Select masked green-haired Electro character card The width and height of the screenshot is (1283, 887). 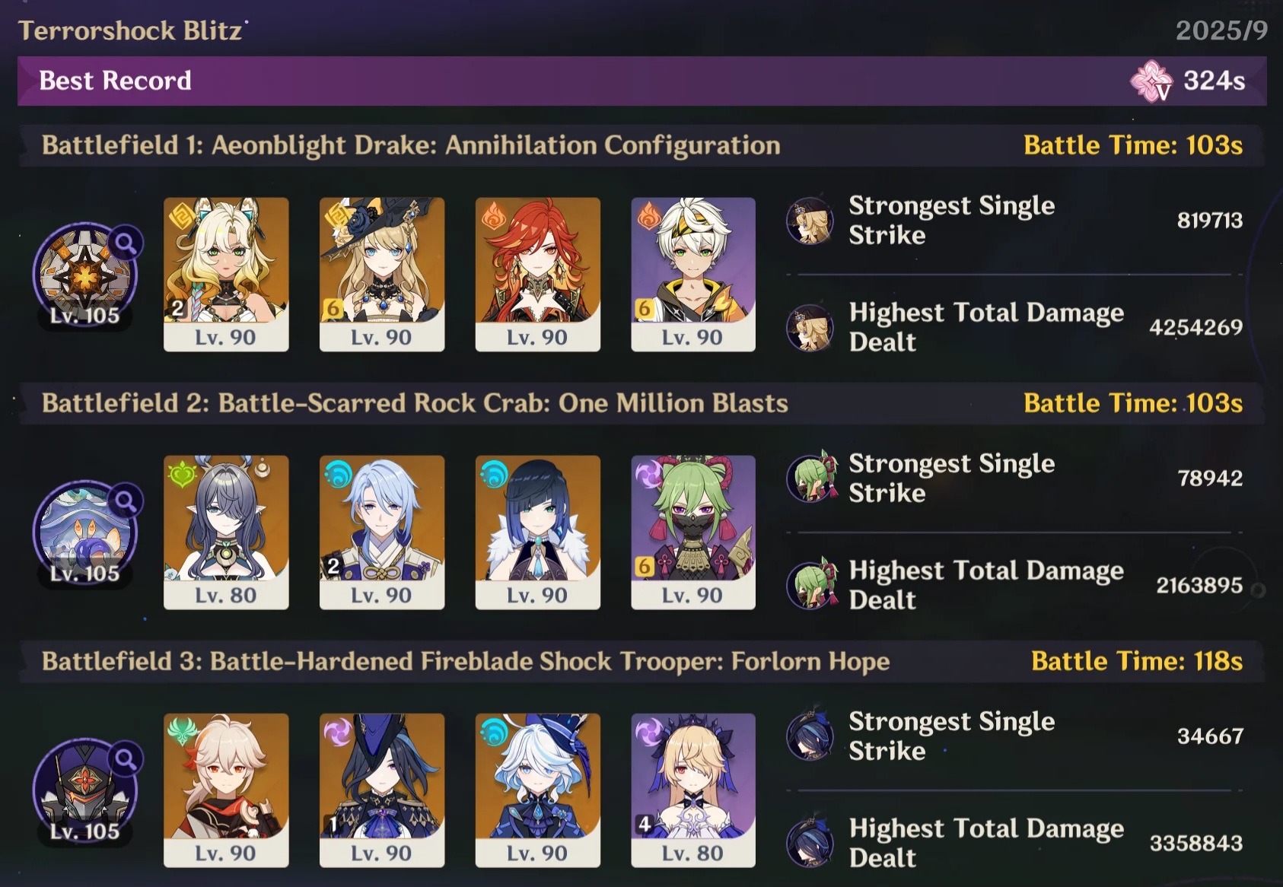point(693,533)
